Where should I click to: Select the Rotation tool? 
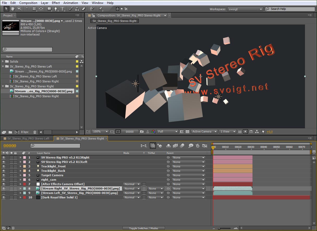pos(28,9)
